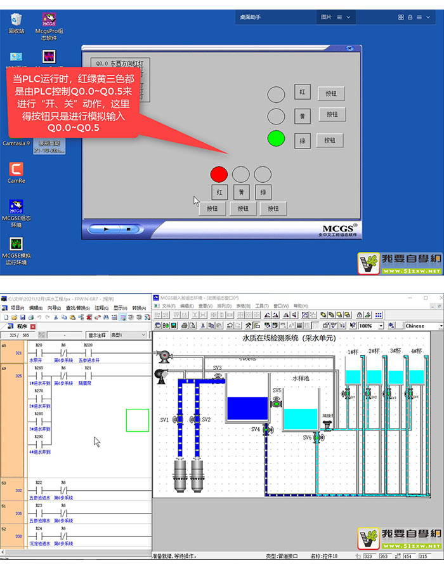Click the lit red lamp in the horizontal row

(219, 174)
